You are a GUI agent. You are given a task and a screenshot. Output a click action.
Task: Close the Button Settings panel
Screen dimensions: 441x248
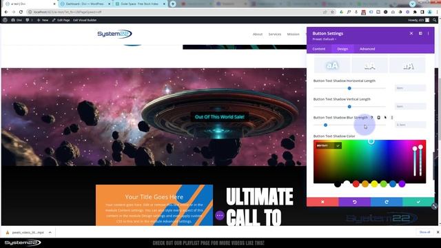[x=411, y=33]
